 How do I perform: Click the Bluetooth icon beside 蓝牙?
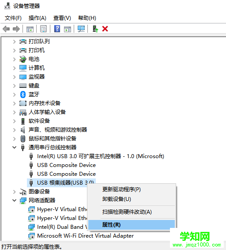[x=23, y=95]
